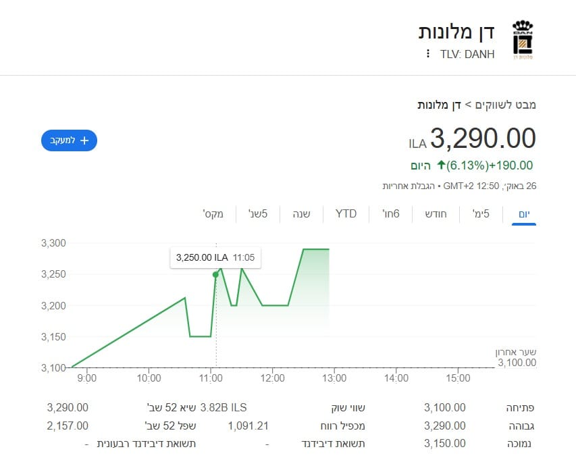576x464 pixels.
Task: Open the 'מקס maximum range tab
Action: (213, 213)
